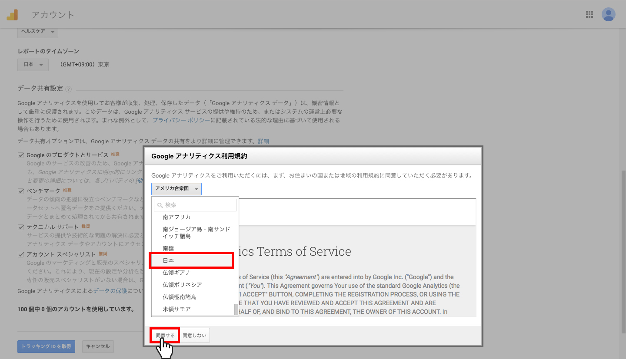Select 南ジョージア島・南サンドイッチ諸島 from the list
626x359 pixels.
click(195, 233)
